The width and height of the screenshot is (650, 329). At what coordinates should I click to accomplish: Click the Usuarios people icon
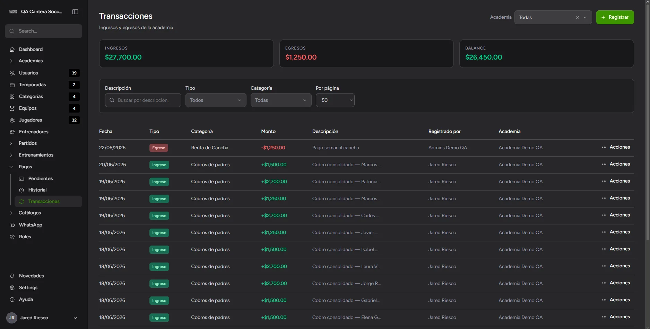12,73
